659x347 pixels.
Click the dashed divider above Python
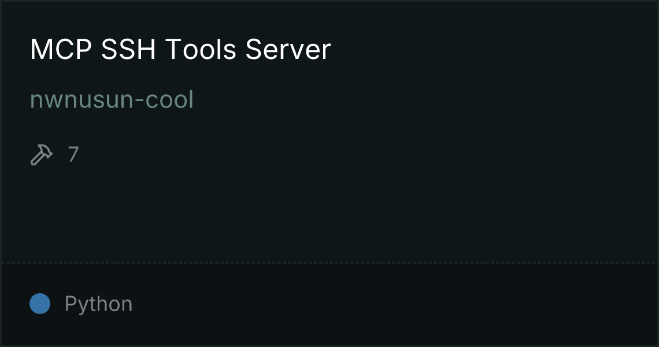(x=329, y=263)
